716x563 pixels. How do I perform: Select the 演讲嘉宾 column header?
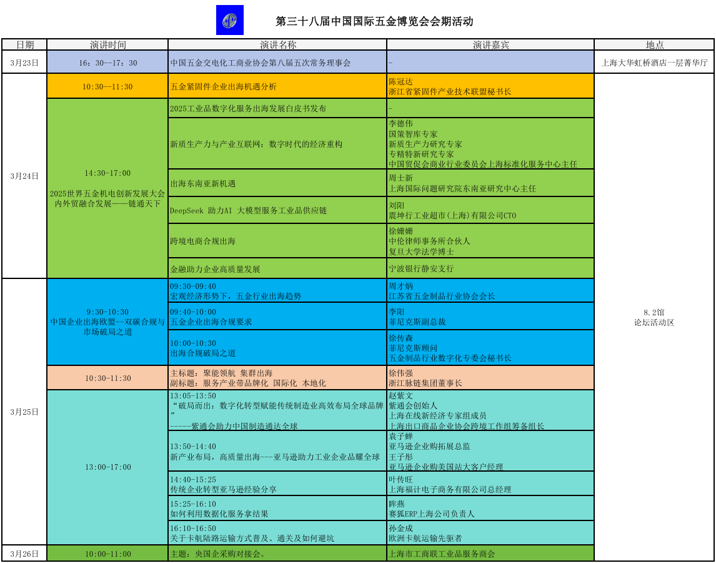[x=490, y=44]
